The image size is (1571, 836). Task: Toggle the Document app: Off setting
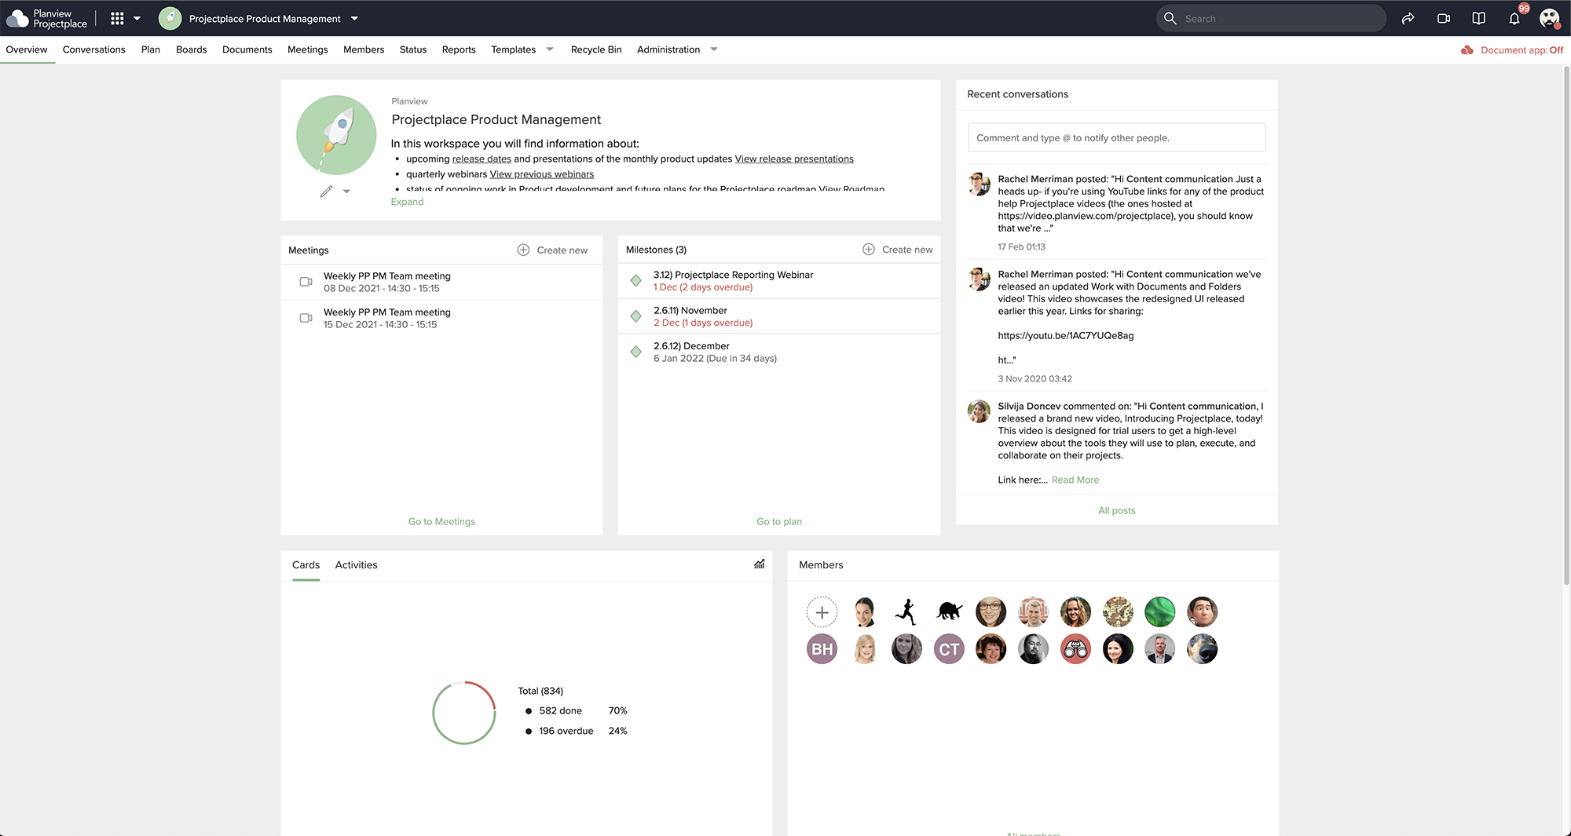pos(1512,49)
